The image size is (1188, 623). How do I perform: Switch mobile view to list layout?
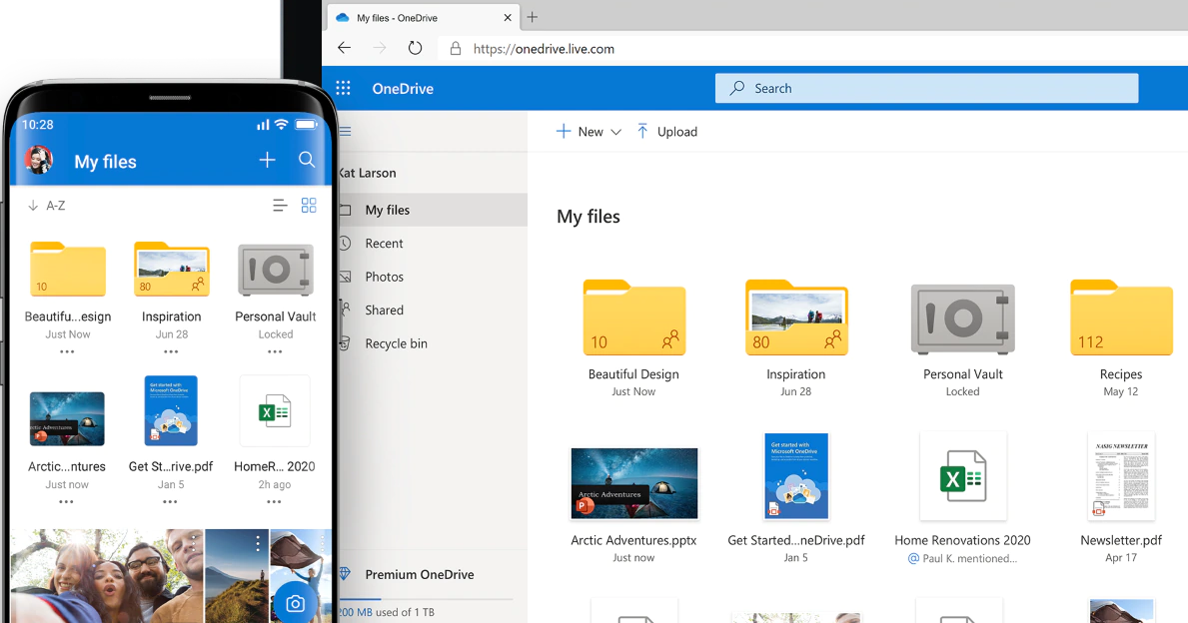pos(280,205)
